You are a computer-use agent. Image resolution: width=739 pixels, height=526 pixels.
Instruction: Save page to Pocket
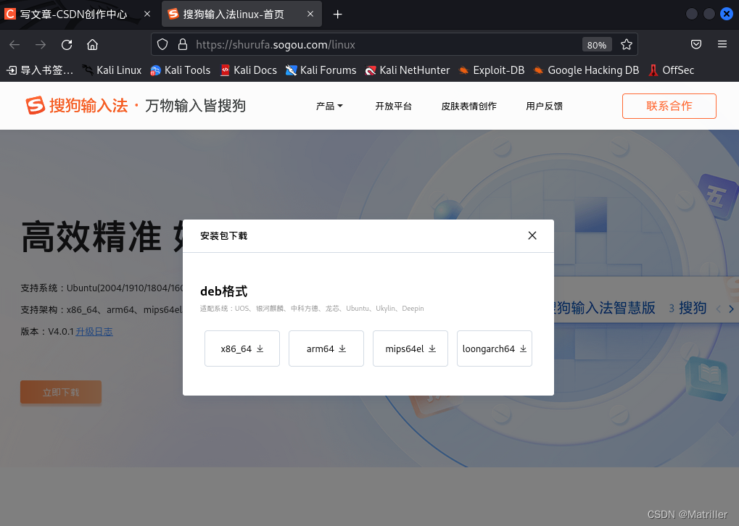point(696,44)
